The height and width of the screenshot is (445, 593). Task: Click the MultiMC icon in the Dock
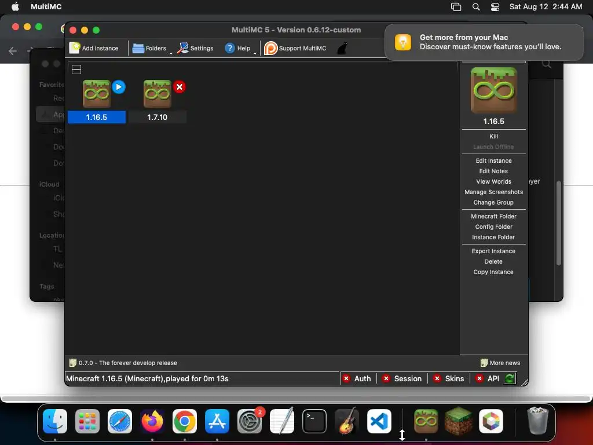(426, 421)
